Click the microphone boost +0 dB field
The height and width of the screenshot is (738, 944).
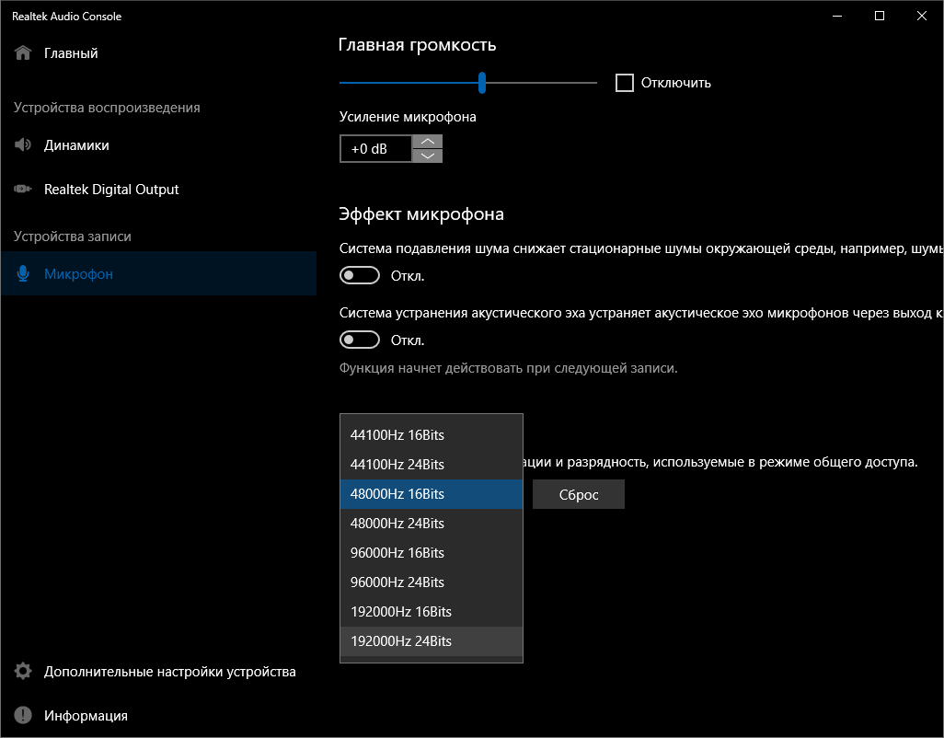tap(375, 149)
